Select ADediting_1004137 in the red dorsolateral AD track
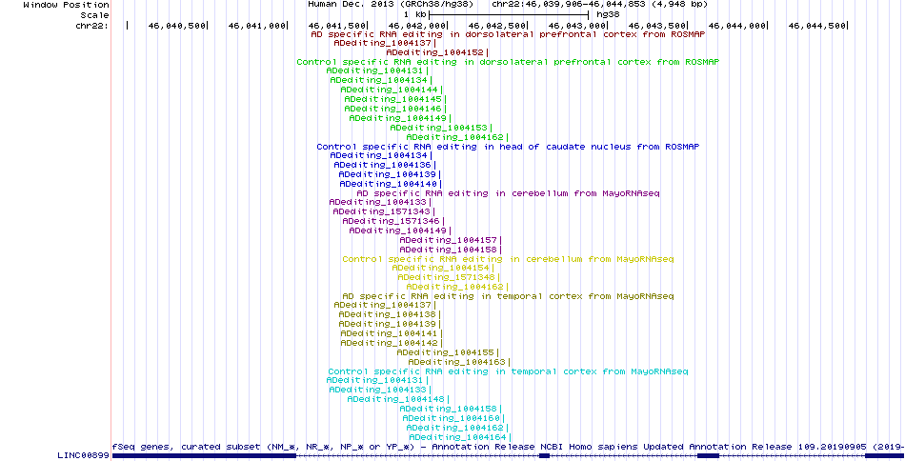Image resolution: width=905 pixels, height=461 pixels. click(385, 43)
